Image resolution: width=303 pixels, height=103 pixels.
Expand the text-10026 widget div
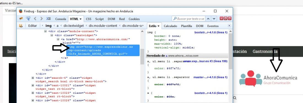(33, 100)
